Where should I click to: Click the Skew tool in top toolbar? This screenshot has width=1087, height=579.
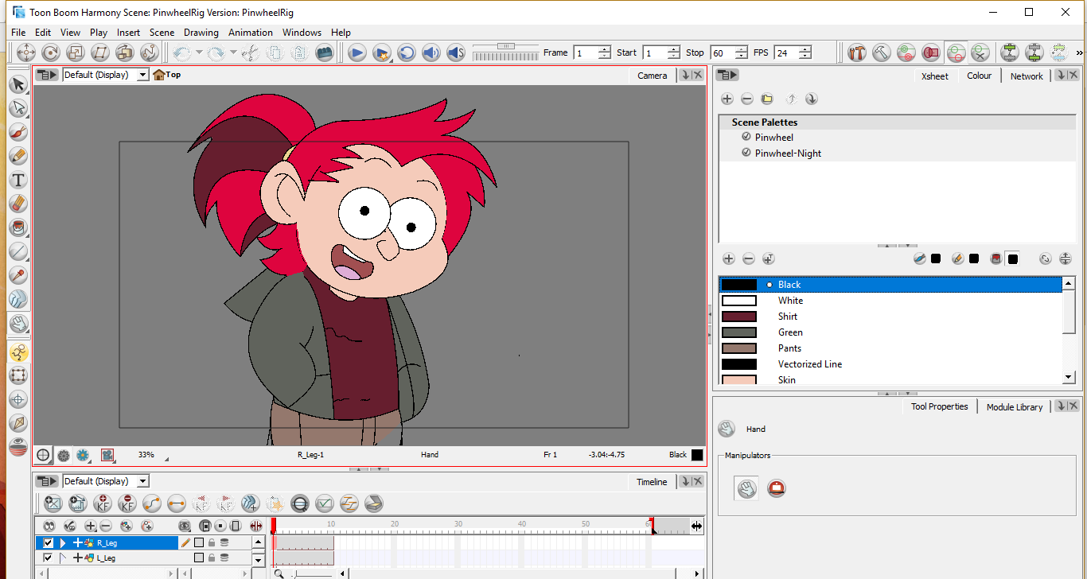coord(100,52)
